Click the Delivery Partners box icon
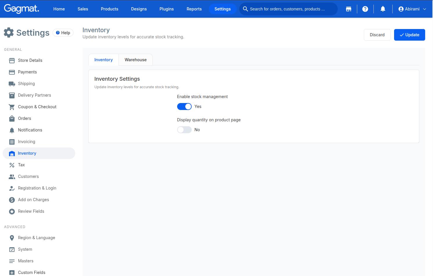Screen dimensions: 433x276 pos(12,95)
